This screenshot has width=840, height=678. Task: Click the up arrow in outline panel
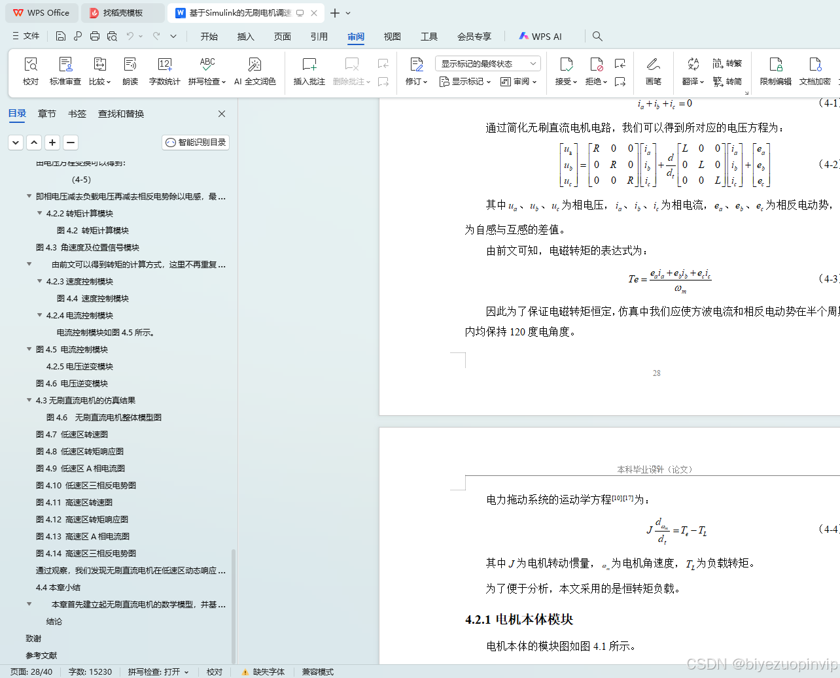(x=34, y=142)
